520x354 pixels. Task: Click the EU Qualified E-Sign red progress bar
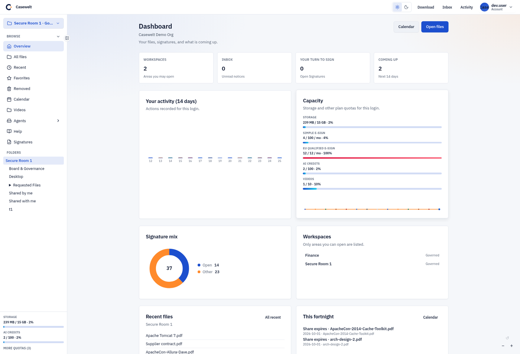coord(372,158)
